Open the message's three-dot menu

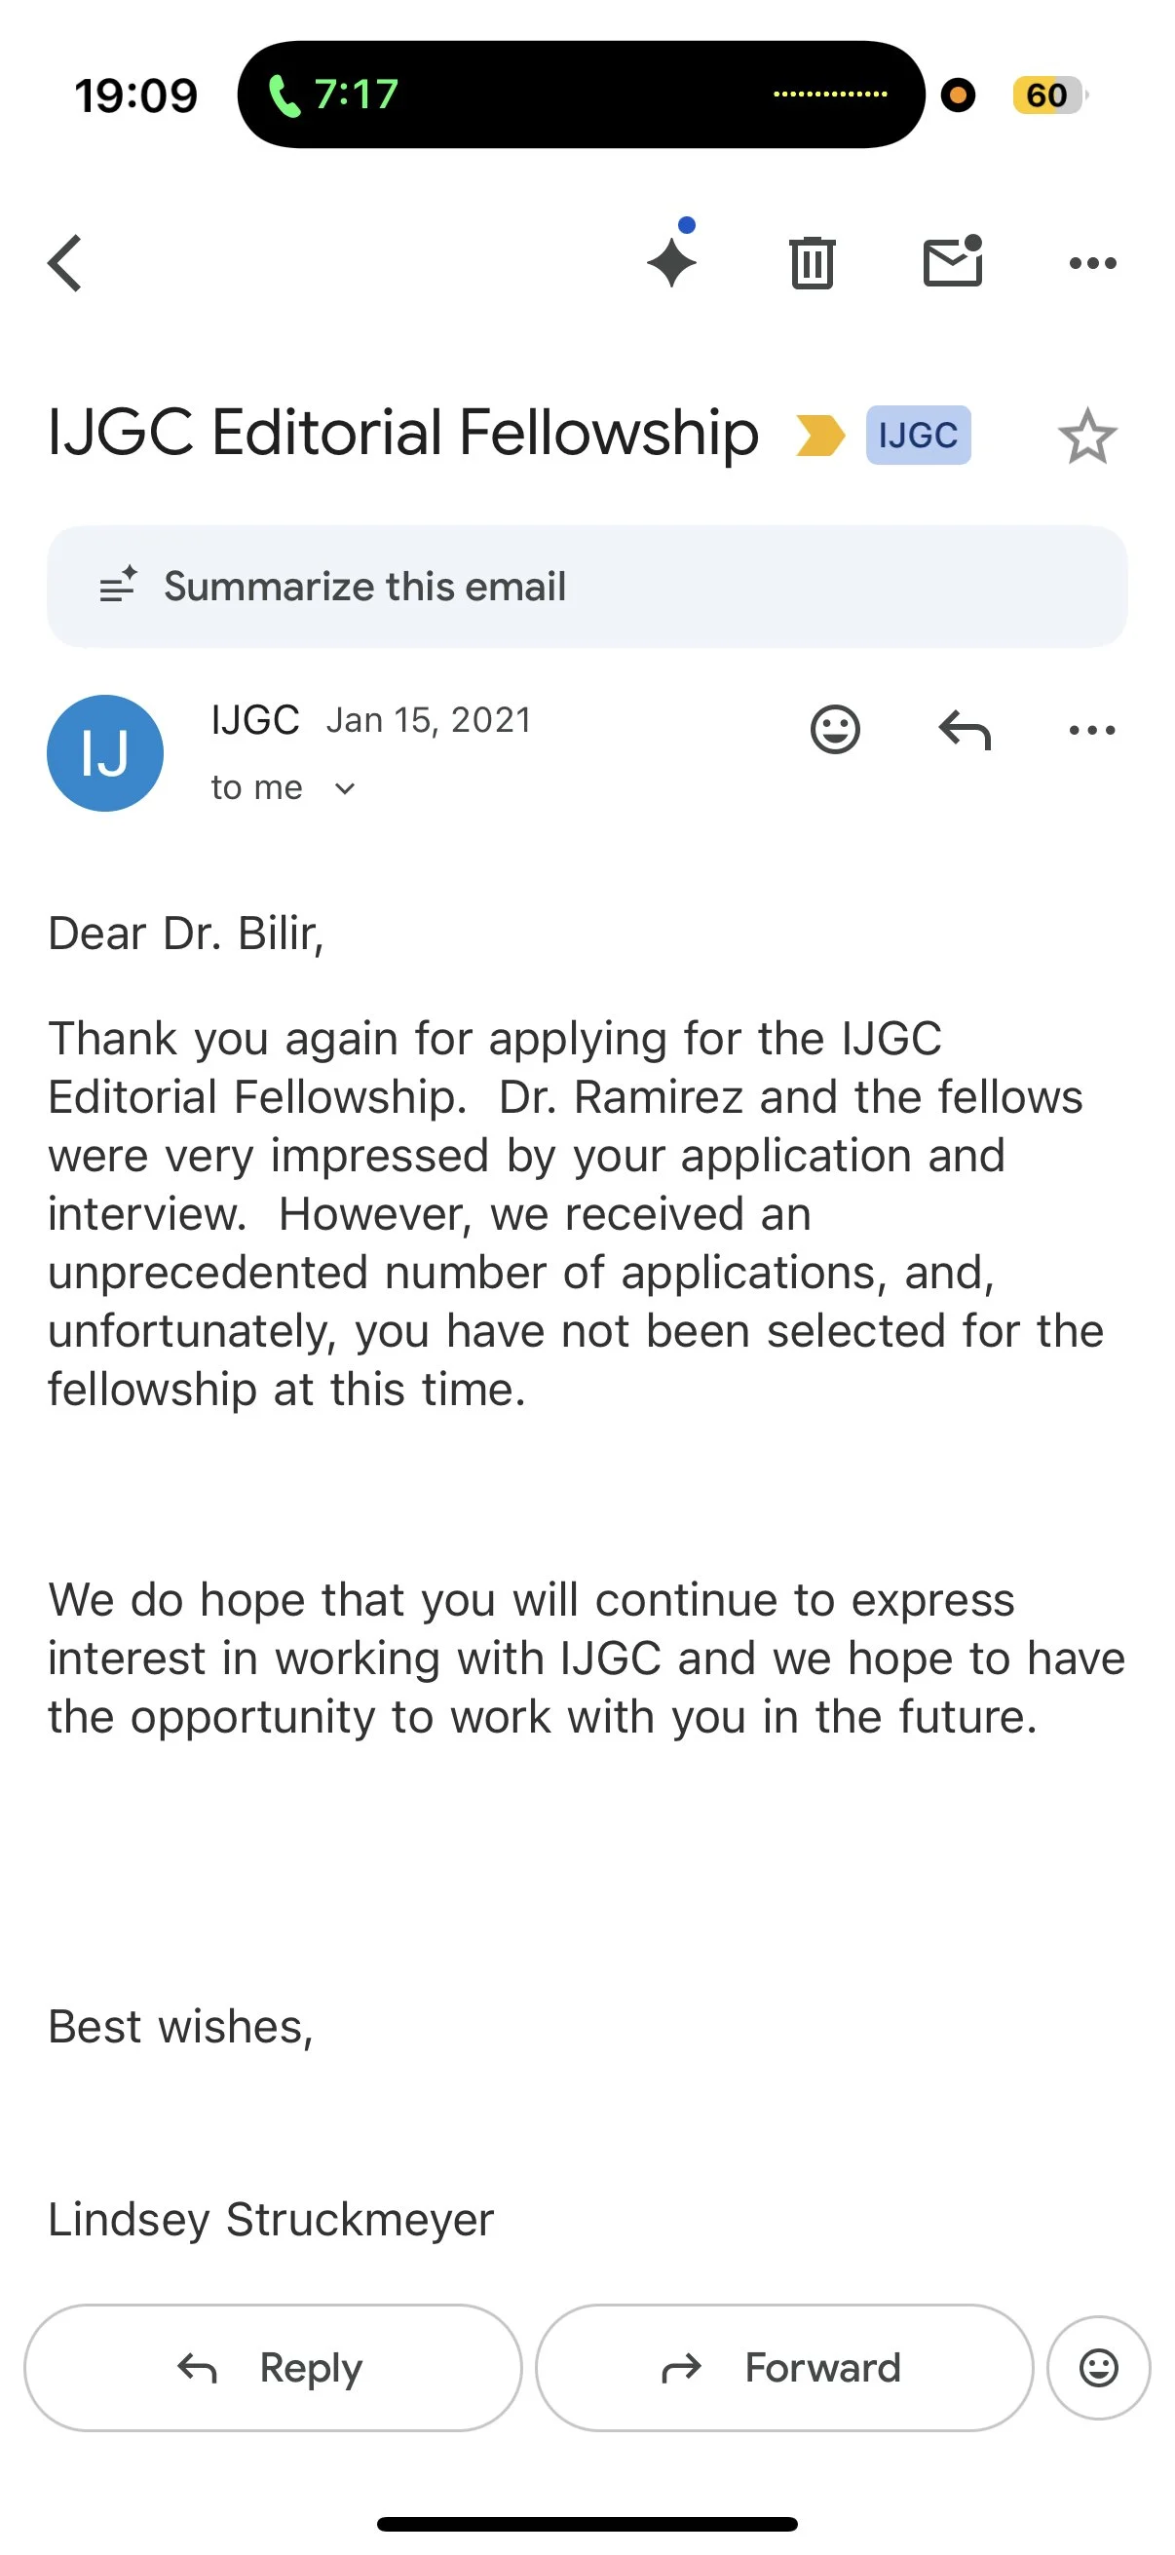coord(1092,730)
